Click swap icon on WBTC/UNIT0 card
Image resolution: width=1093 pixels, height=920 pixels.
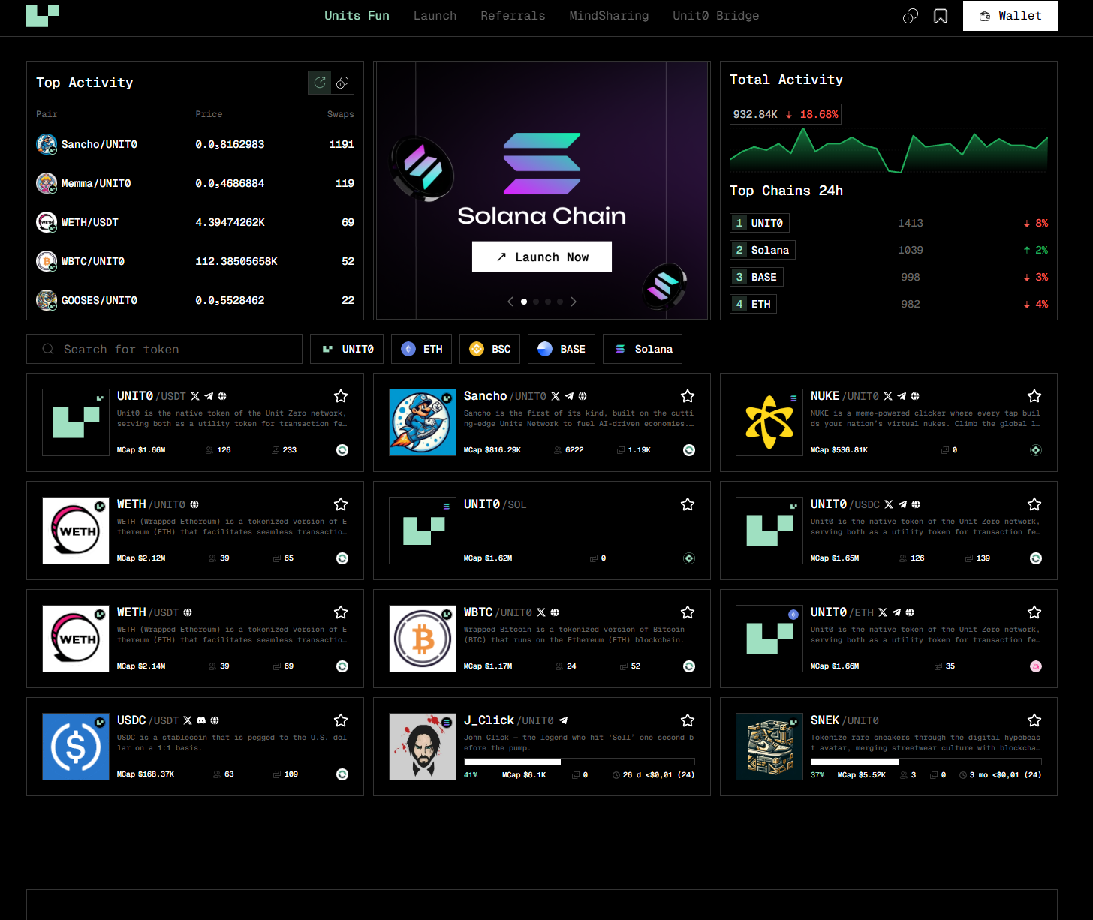[x=689, y=666]
